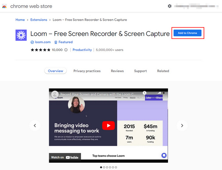The height and width of the screenshot is (170, 222).
Task: Select the third carousel dot
Action: point(107,167)
